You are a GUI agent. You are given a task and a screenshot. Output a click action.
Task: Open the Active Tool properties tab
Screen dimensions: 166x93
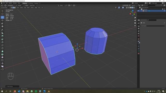139,23
